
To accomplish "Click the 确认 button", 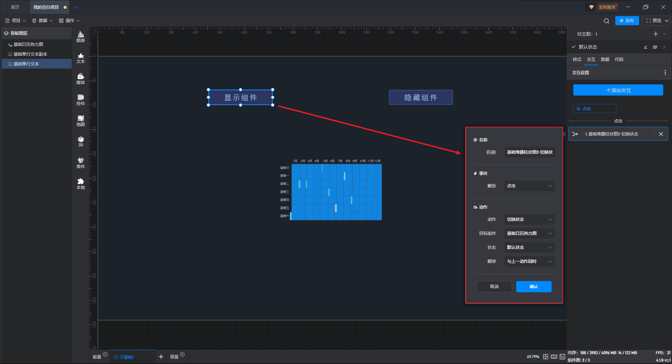I will point(533,287).
